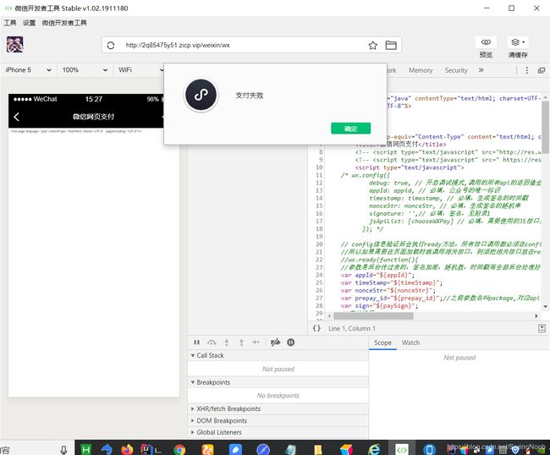Open devtools three-dot options menu
Screen dimensions: 550x455
tap(526, 70)
